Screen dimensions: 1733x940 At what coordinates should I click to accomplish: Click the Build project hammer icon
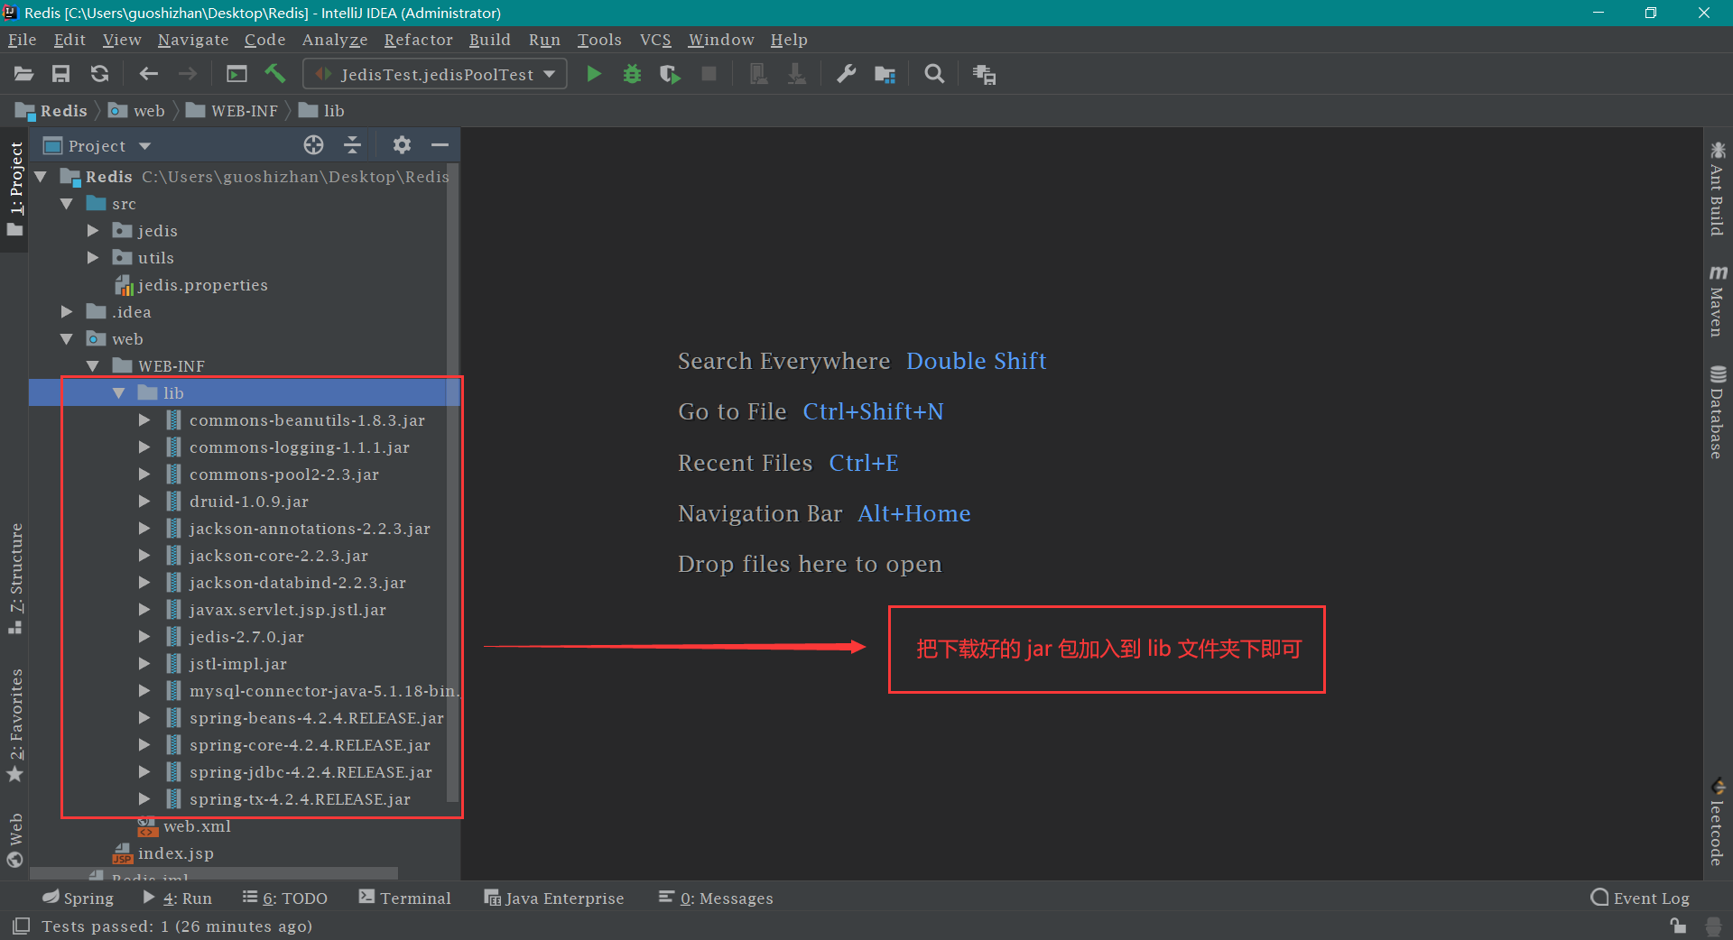(275, 74)
